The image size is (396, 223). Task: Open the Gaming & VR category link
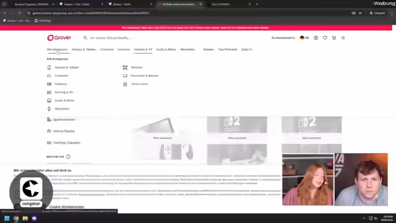64,92
